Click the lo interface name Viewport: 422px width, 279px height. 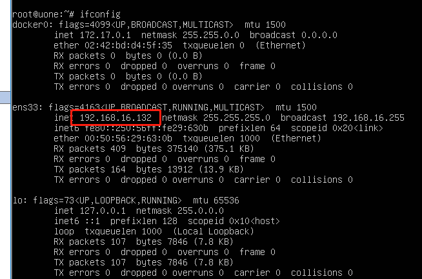(x=17, y=201)
